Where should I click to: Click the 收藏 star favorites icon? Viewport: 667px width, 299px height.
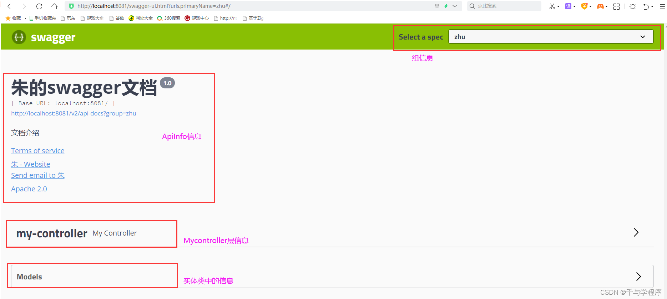coord(8,18)
